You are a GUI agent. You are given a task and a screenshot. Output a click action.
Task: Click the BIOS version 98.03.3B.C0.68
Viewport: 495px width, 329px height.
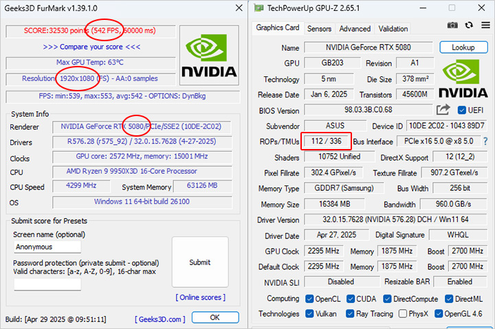368,110
